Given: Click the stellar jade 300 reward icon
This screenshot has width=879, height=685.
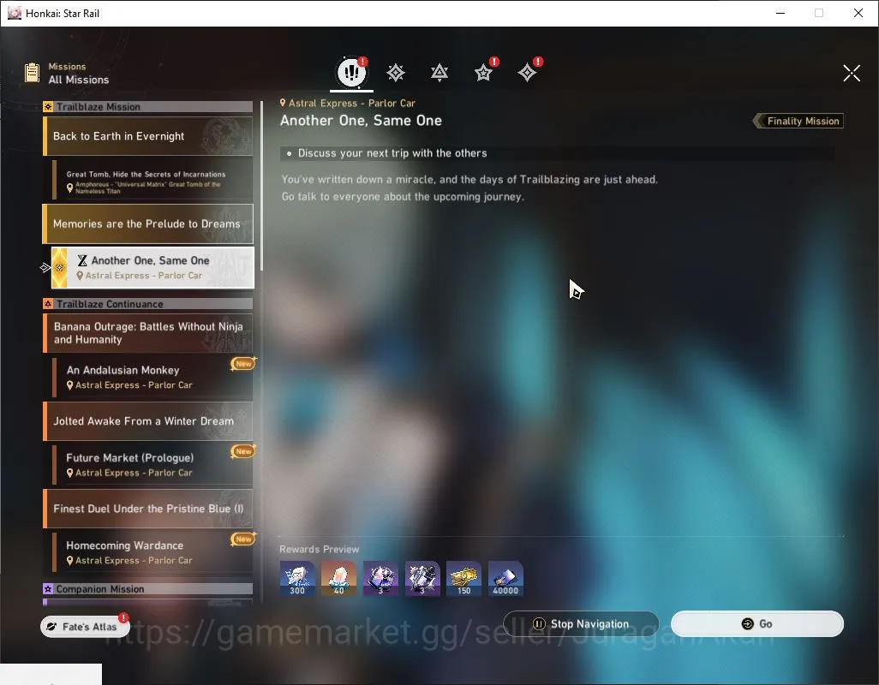Looking at the screenshot, I should pyautogui.click(x=297, y=578).
